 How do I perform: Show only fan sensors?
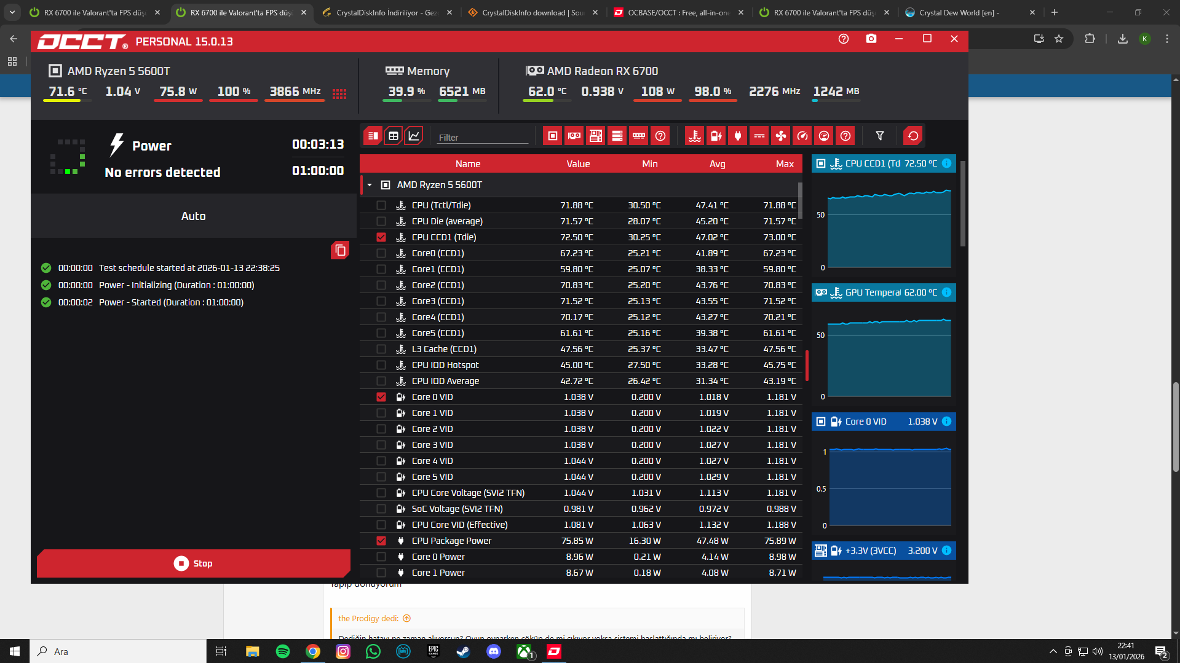781,136
